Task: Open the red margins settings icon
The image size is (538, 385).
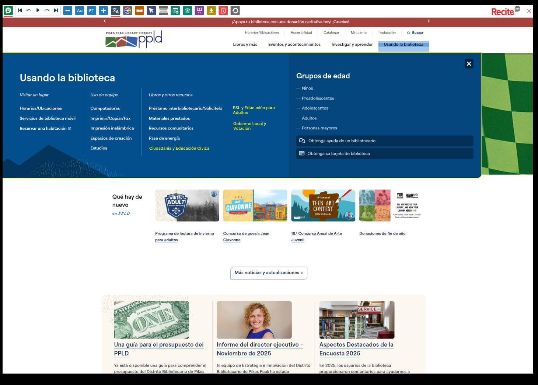Action: pyautogui.click(x=223, y=11)
